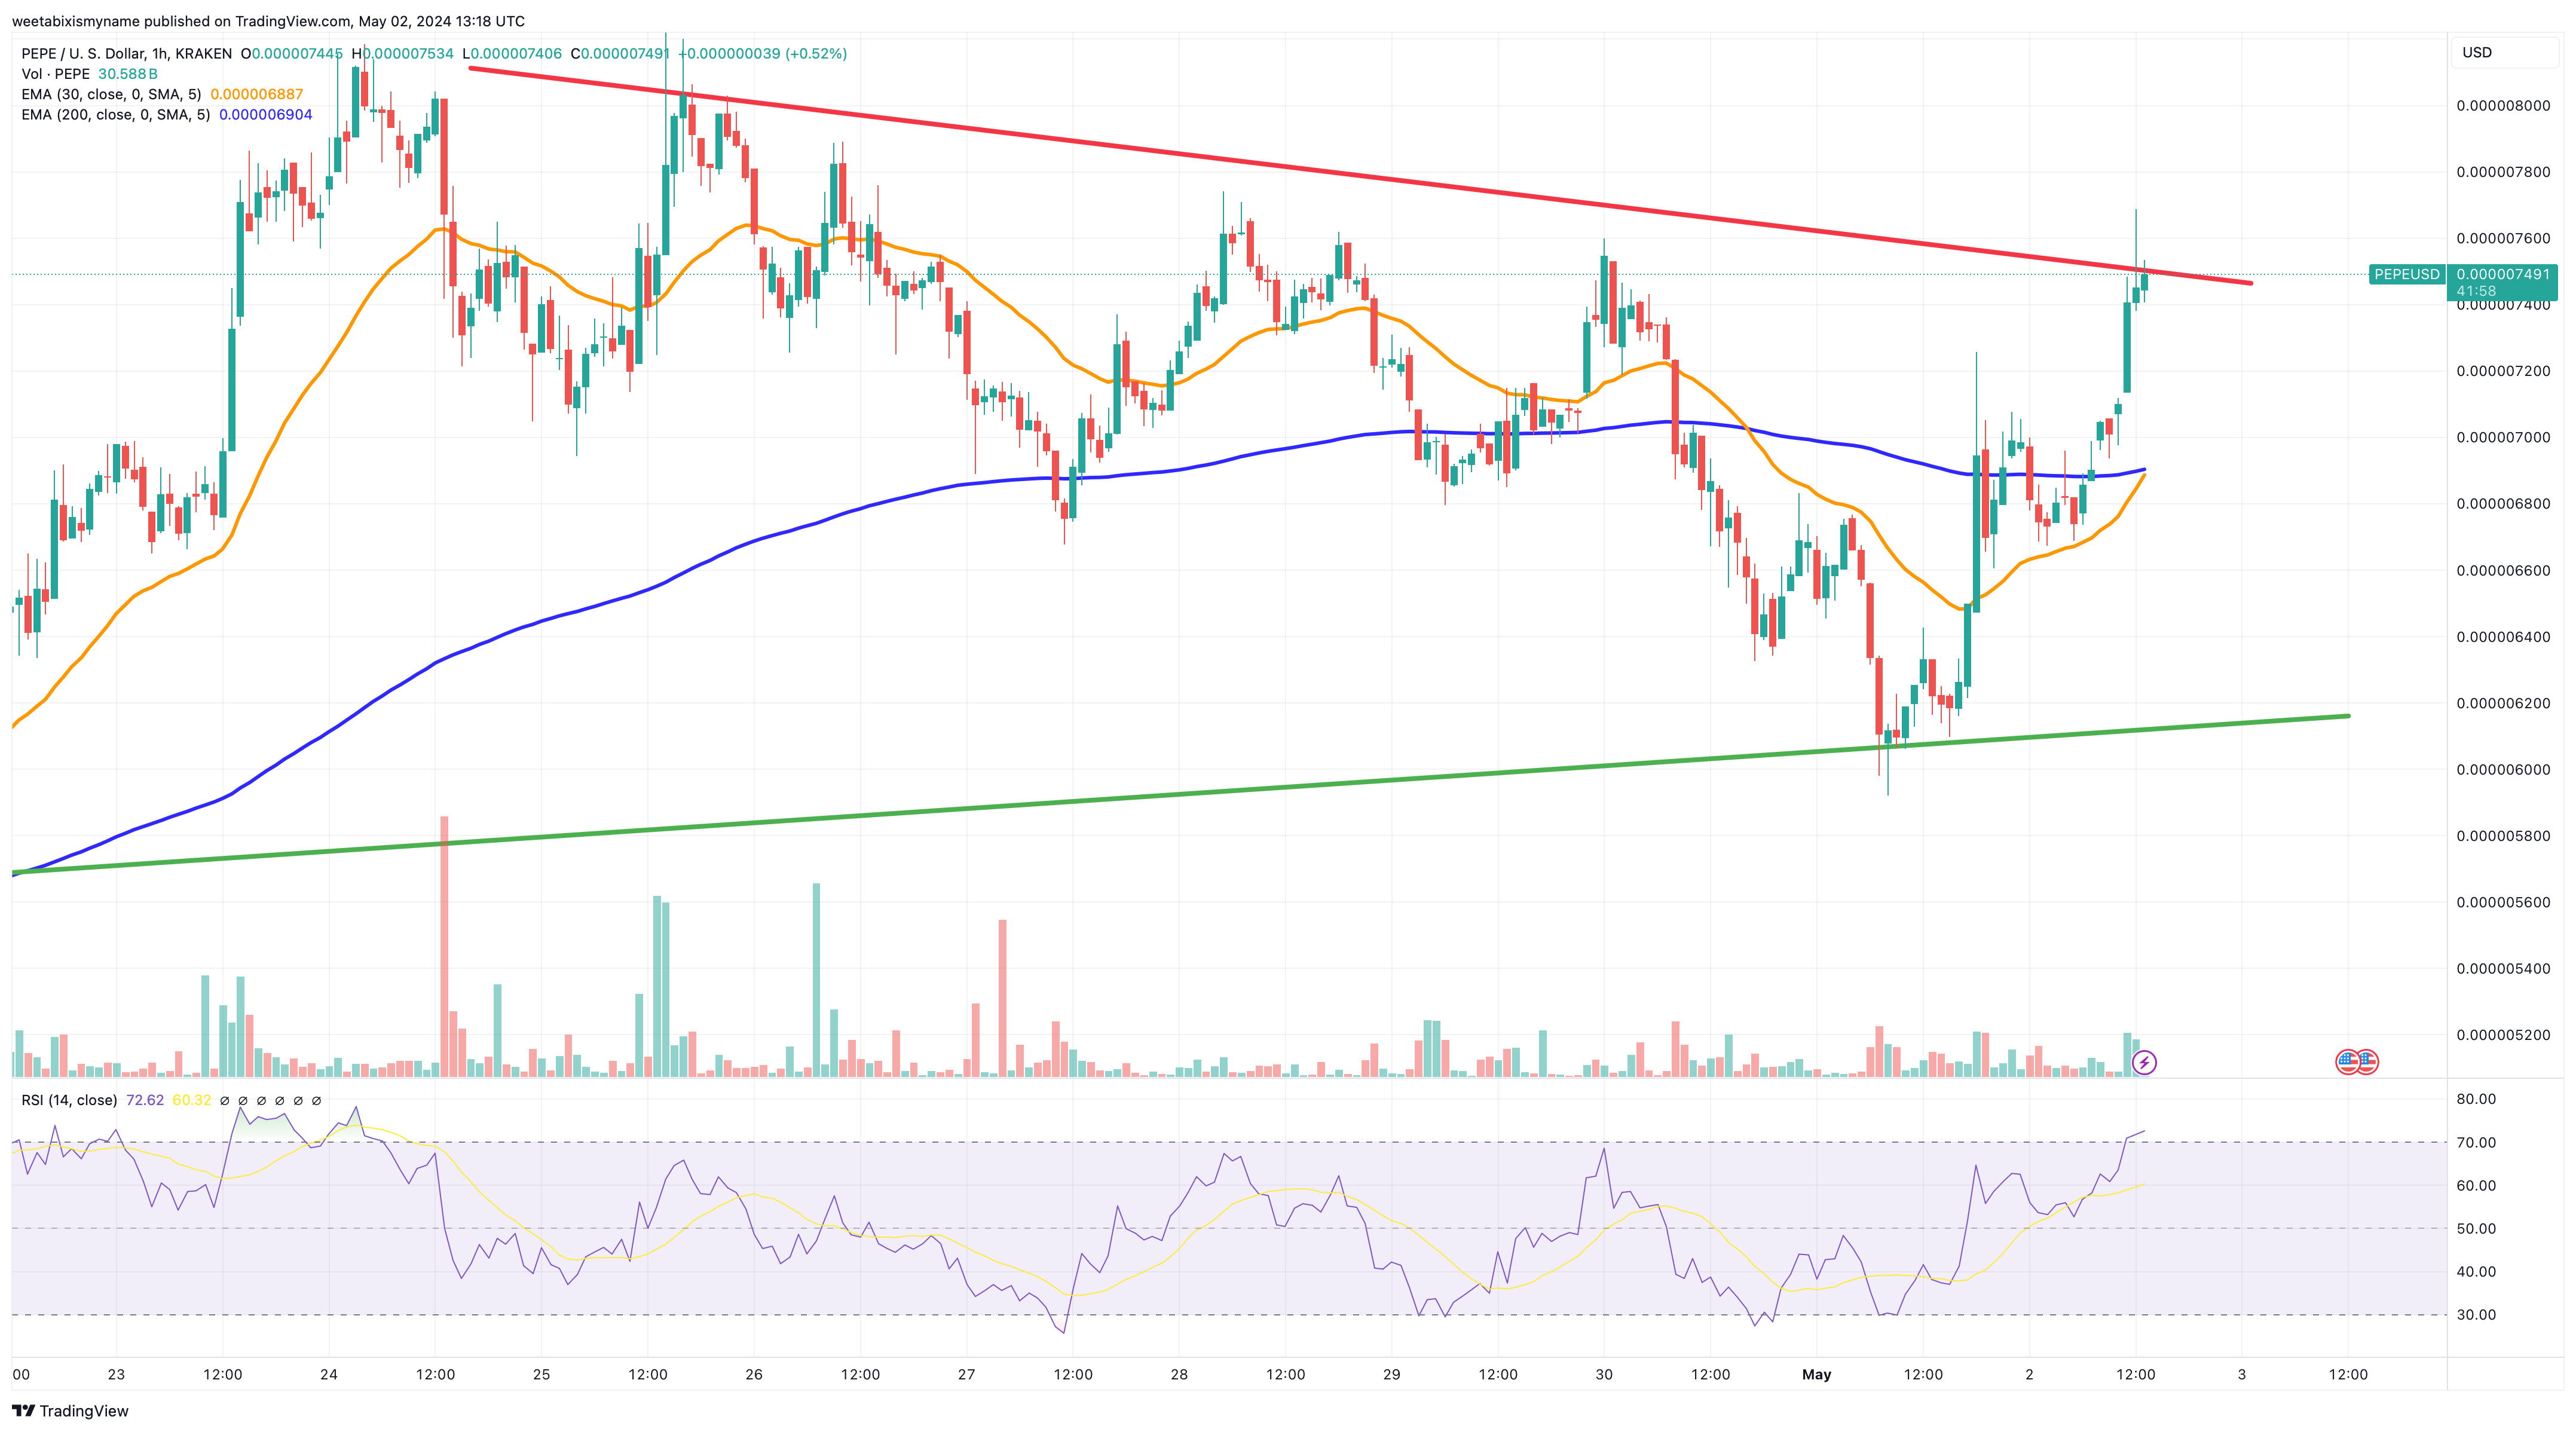Click price axis label 0.000007800
Image resolution: width=2576 pixels, height=1432 pixels.
tap(2503, 172)
